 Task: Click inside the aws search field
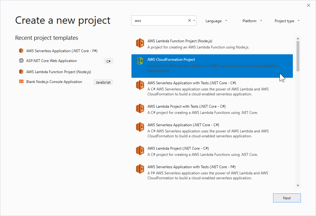pos(160,20)
